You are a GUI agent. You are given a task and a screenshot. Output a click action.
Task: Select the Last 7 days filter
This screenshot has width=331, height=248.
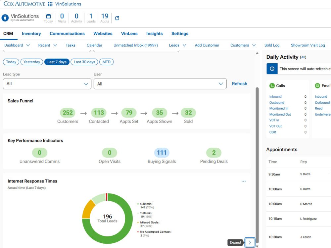(x=57, y=62)
